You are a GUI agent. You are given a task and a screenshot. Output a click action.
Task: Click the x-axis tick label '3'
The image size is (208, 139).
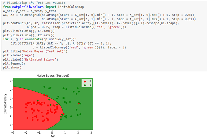coord(91,132)
